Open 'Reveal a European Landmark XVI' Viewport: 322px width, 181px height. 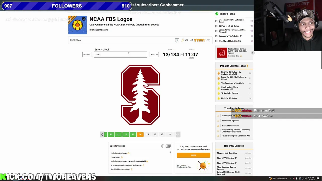pos(236,136)
